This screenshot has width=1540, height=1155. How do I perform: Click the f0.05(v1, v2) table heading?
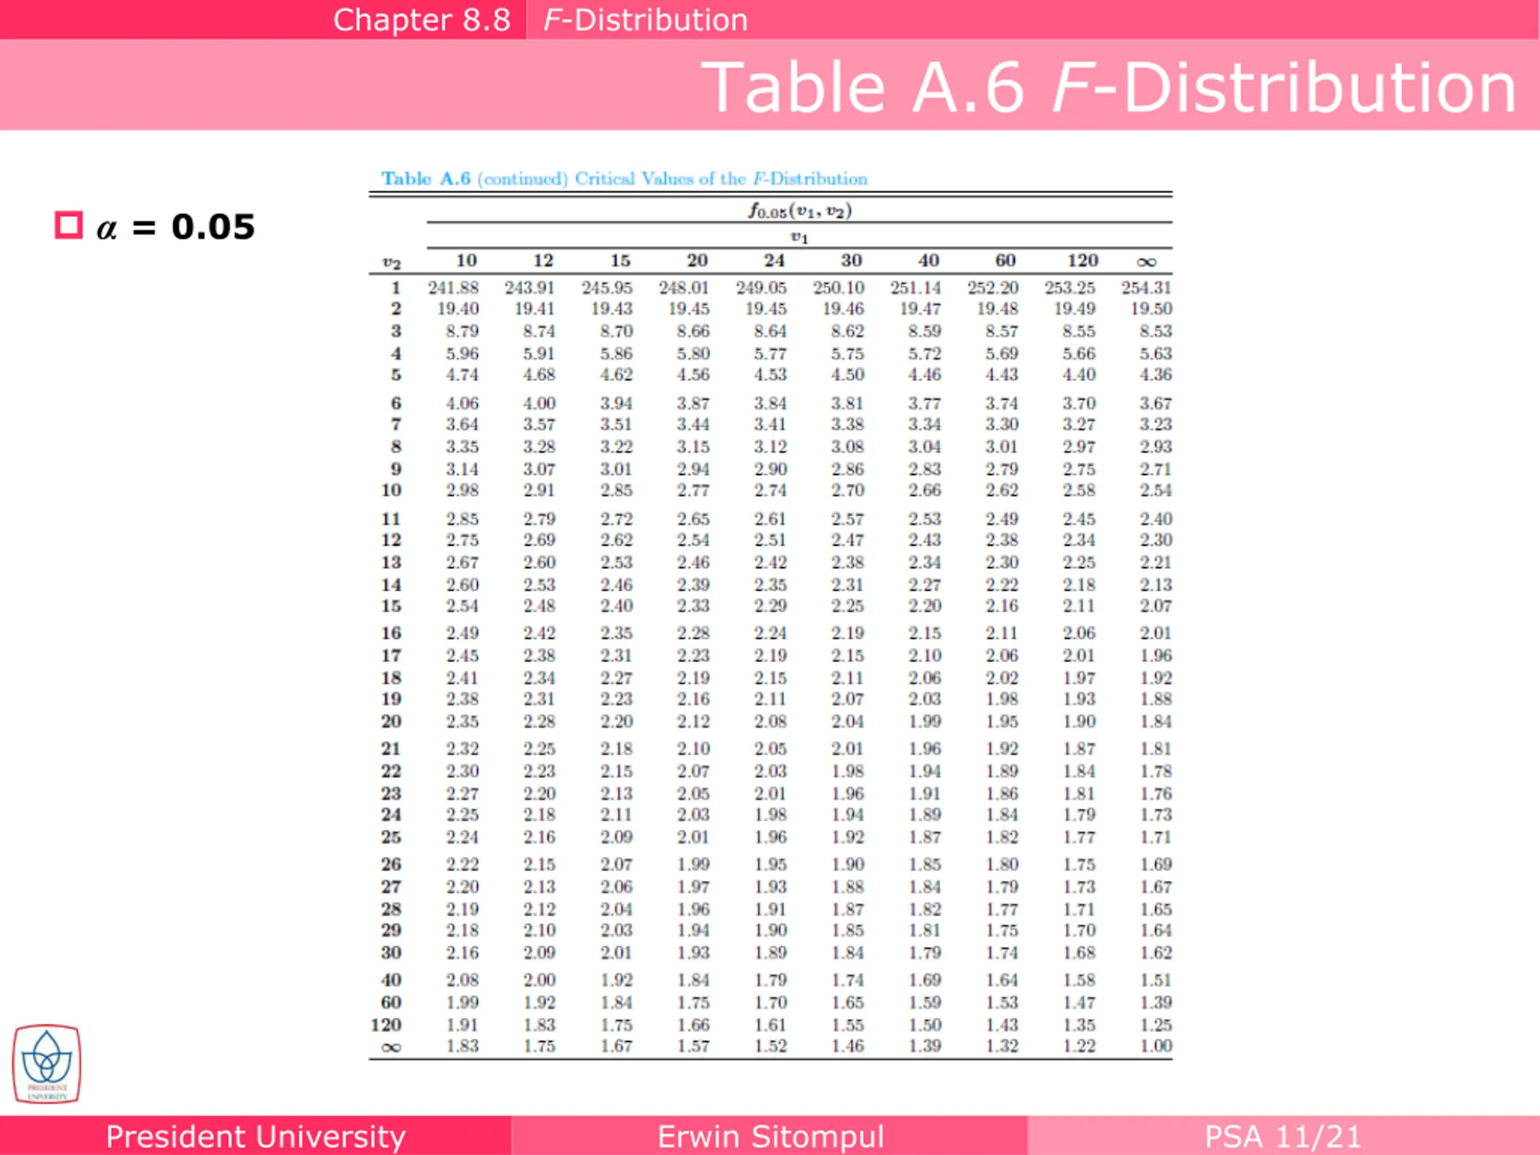(x=800, y=211)
